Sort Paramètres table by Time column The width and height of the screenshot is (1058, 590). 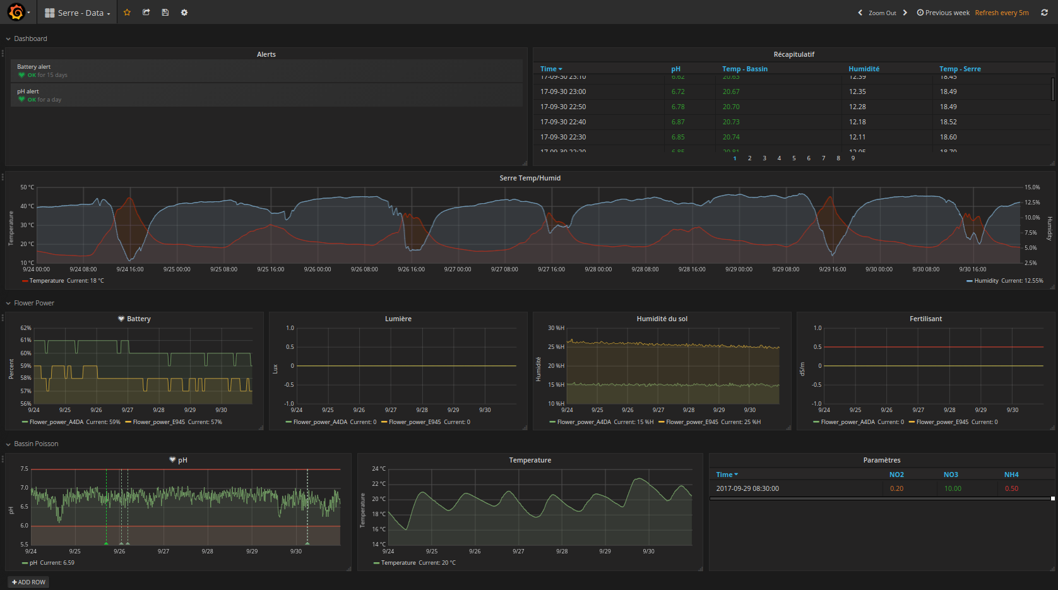[727, 475]
